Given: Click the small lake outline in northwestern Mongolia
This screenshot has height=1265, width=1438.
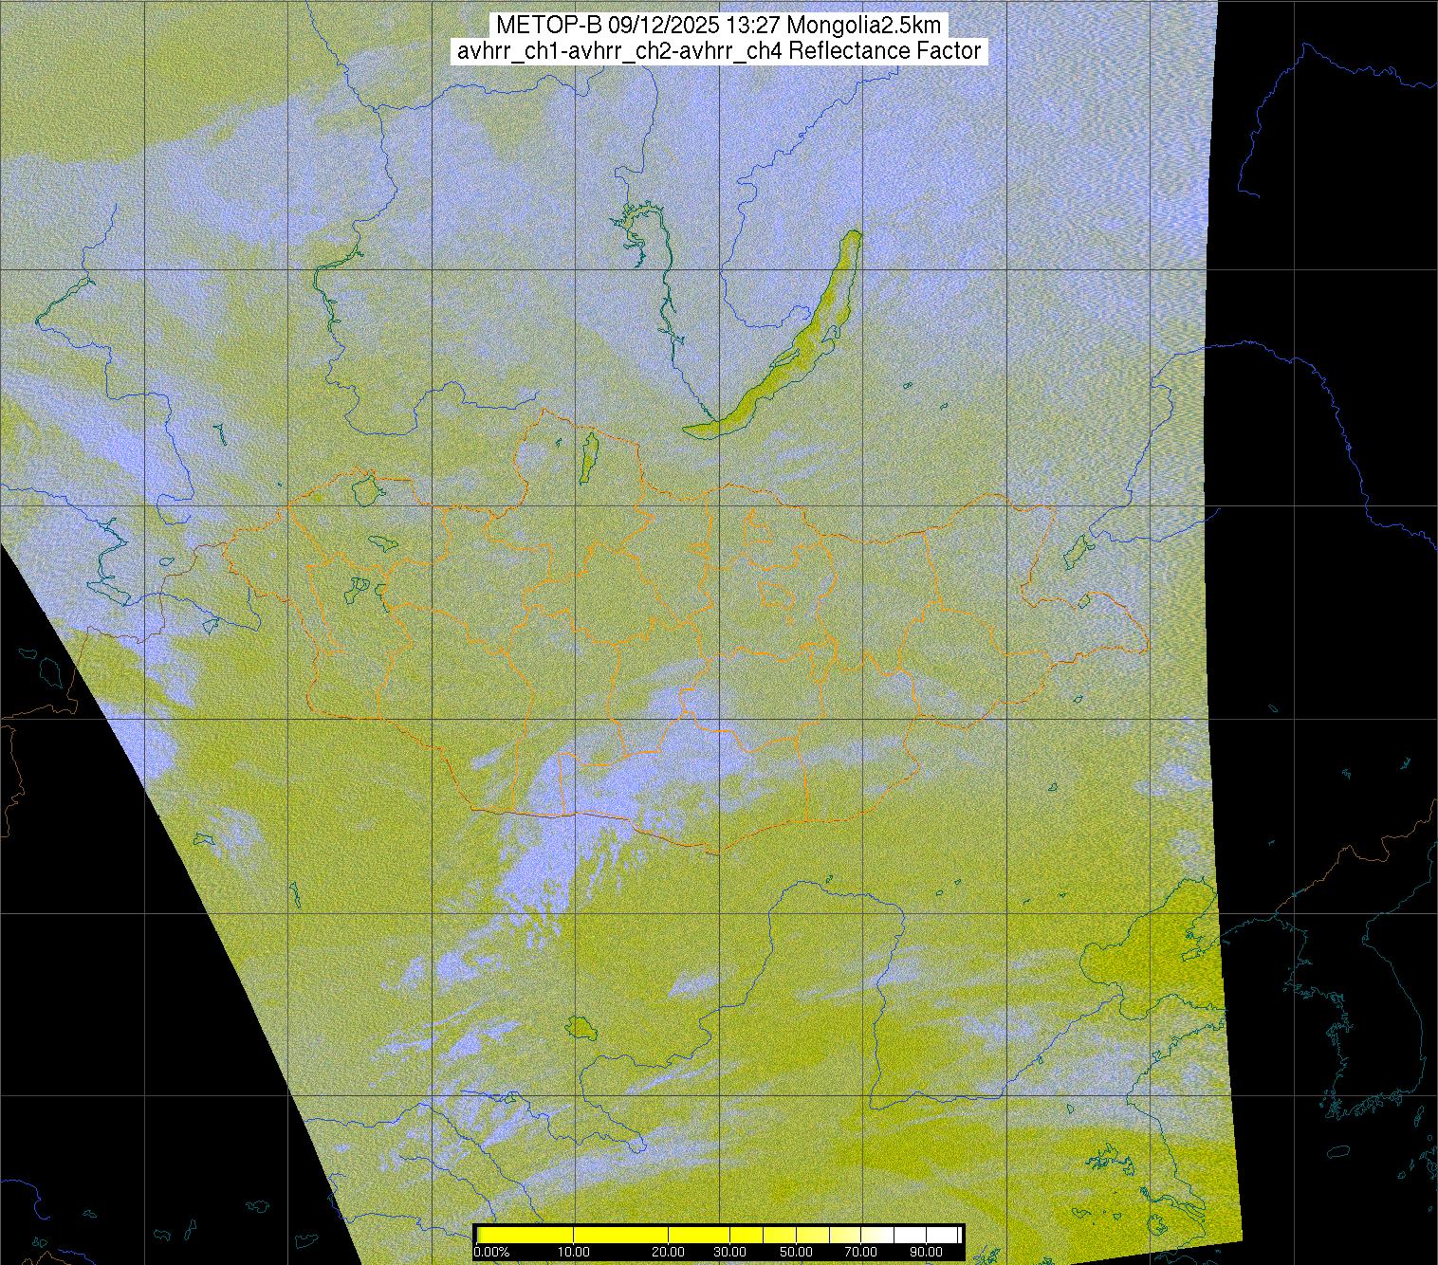Looking at the screenshot, I should (x=364, y=490).
